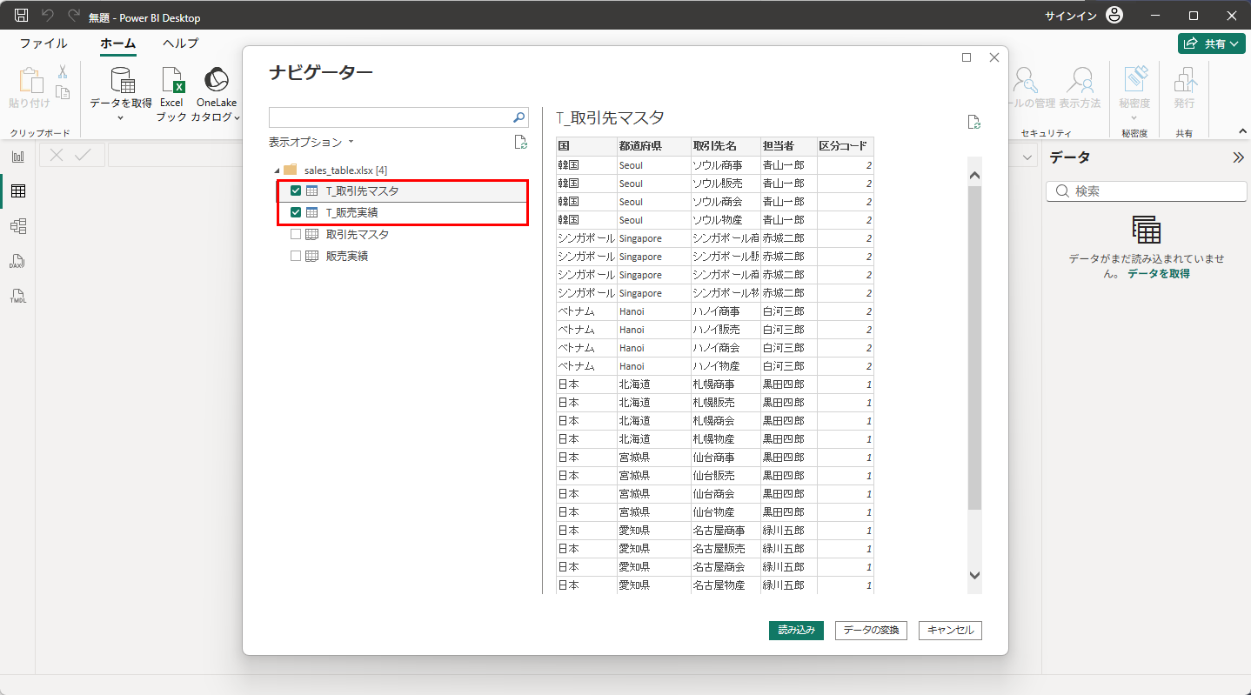Click the undo arrow in title bar
Image resolution: width=1251 pixels, height=695 pixels.
click(48, 16)
